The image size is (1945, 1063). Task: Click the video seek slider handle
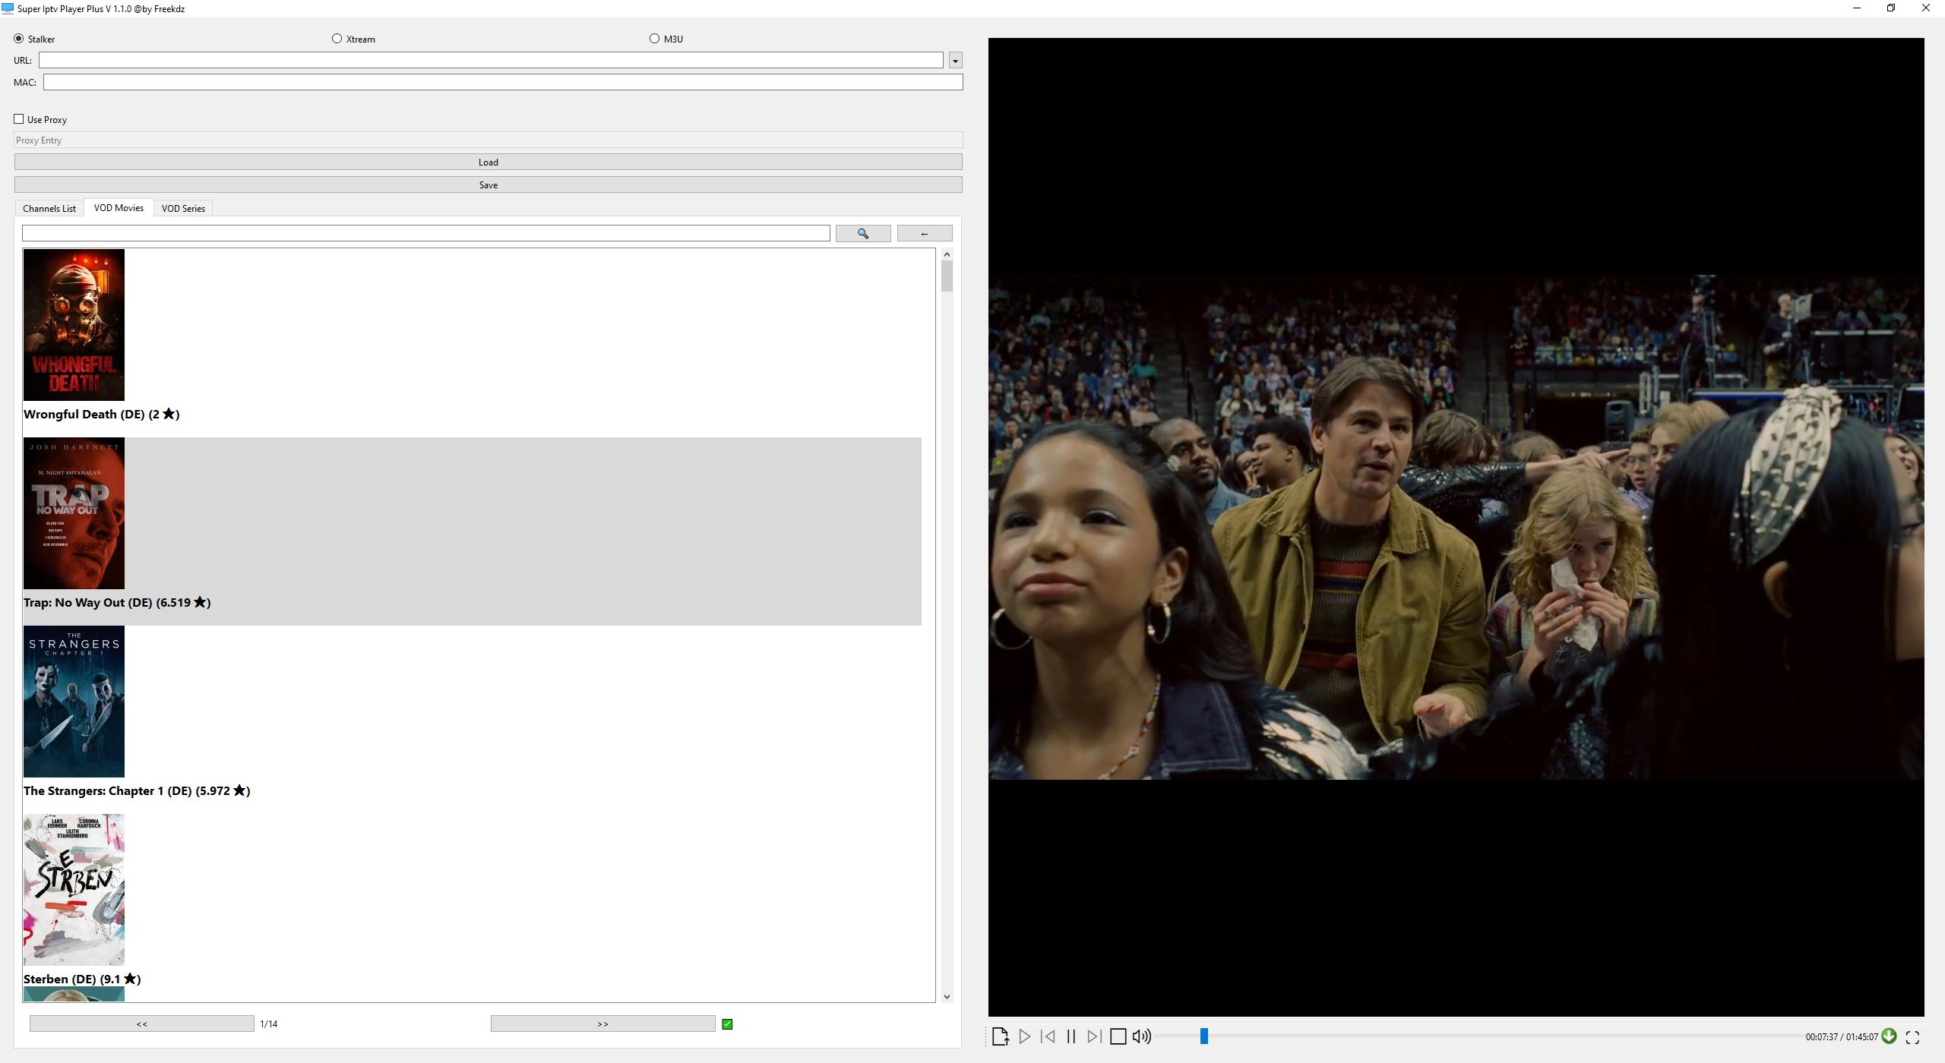tap(1203, 1036)
